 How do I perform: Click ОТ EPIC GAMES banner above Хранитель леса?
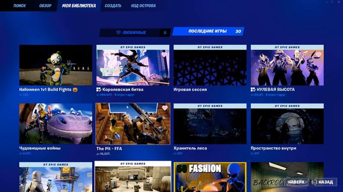[x=210, y=106]
